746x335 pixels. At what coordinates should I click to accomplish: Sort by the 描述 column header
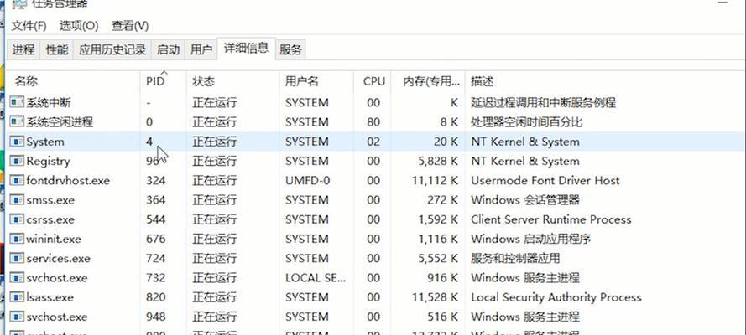[605, 81]
